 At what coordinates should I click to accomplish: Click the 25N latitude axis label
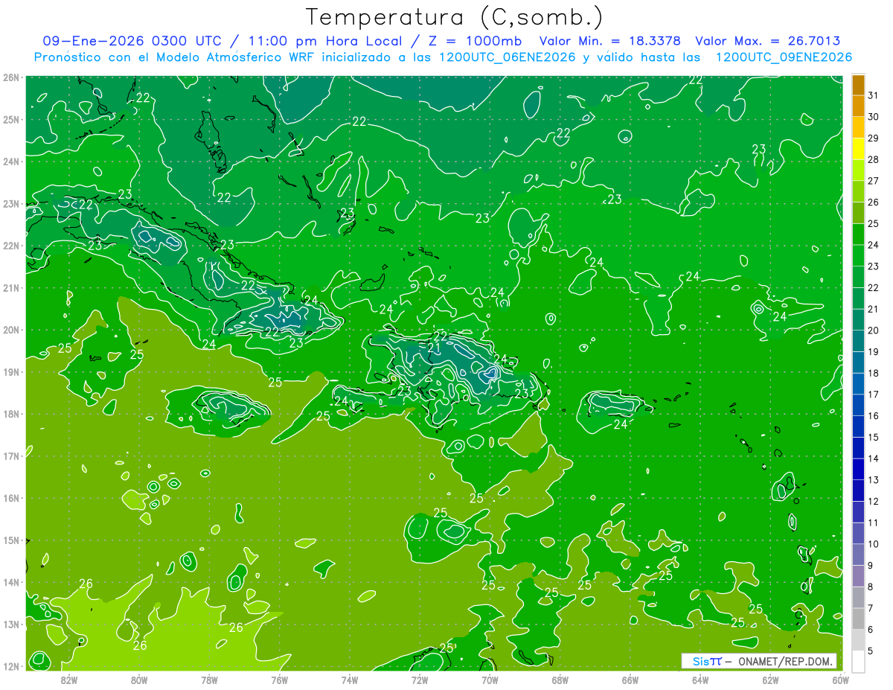click(10, 120)
